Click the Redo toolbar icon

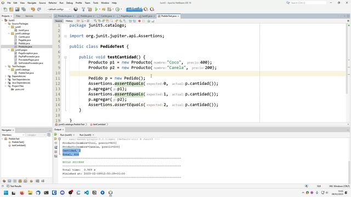click(x=39, y=9)
